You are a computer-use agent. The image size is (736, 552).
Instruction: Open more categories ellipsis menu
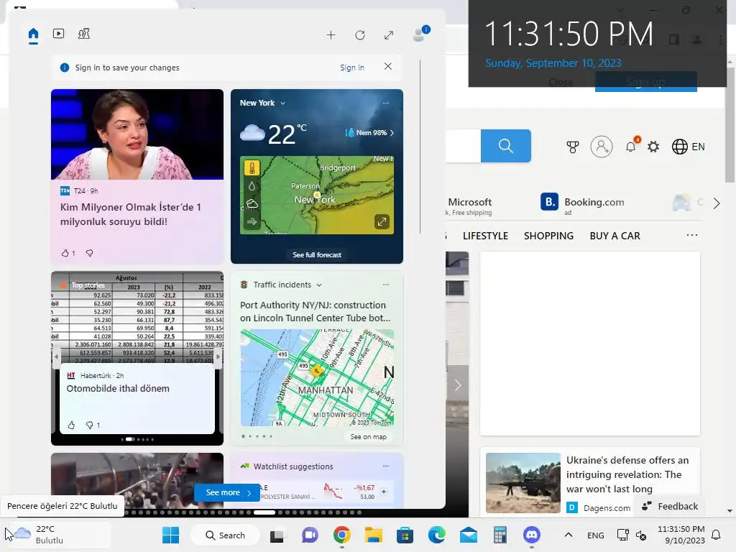692,235
